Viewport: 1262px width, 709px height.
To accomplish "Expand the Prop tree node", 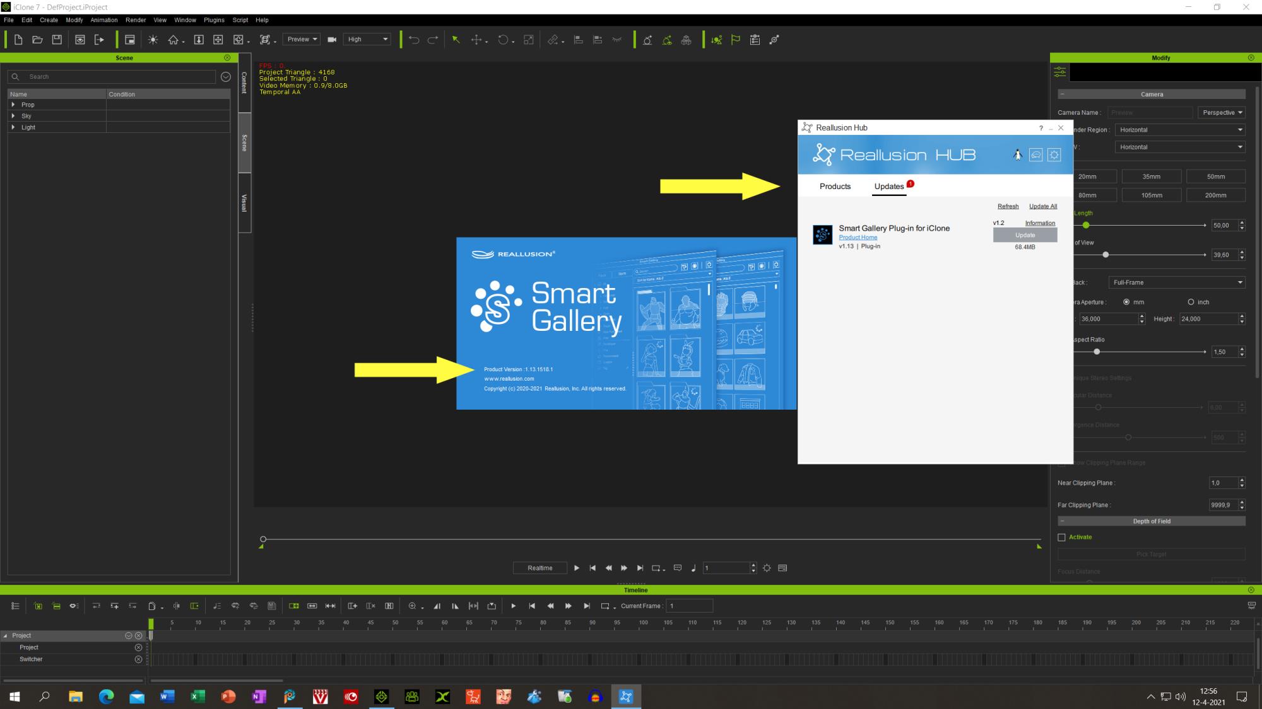I will point(13,105).
